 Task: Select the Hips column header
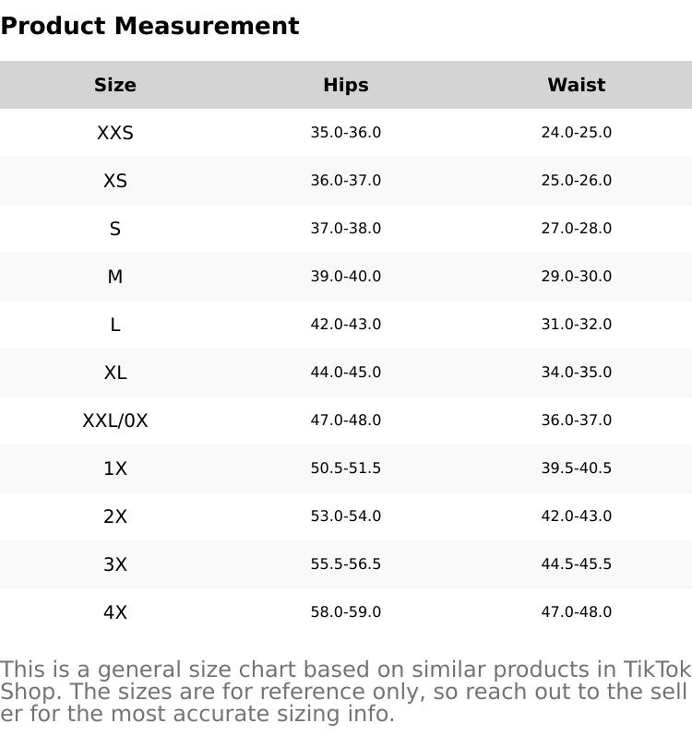[x=346, y=85]
